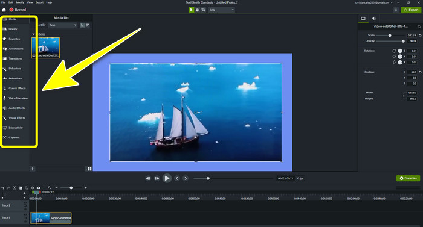
Task: Click the download icon beside Export
Action: [x=396, y=10]
